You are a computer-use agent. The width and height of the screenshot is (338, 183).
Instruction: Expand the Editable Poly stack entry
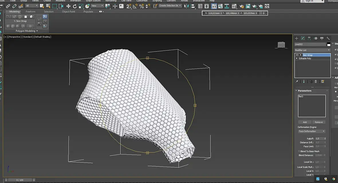[297, 59]
